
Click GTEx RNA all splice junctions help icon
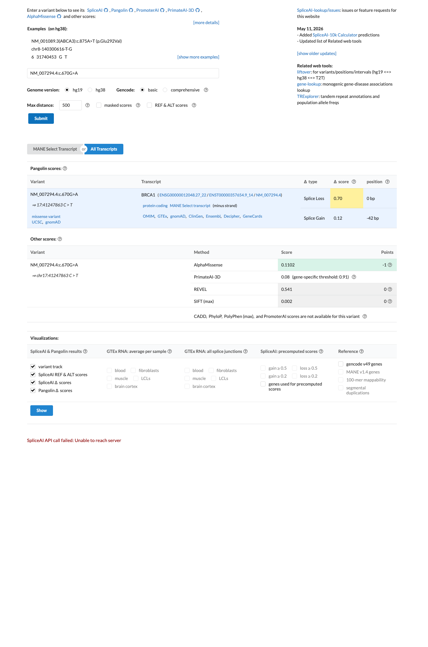(245, 351)
